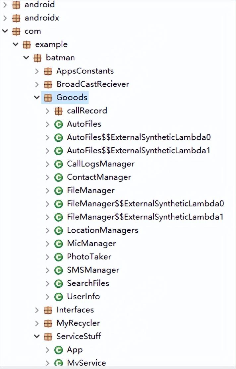Image resolution: width=236 pixels, height=369 pixels.
Task: Click the ContactManager class icon
Action: (x=58, y=177)
